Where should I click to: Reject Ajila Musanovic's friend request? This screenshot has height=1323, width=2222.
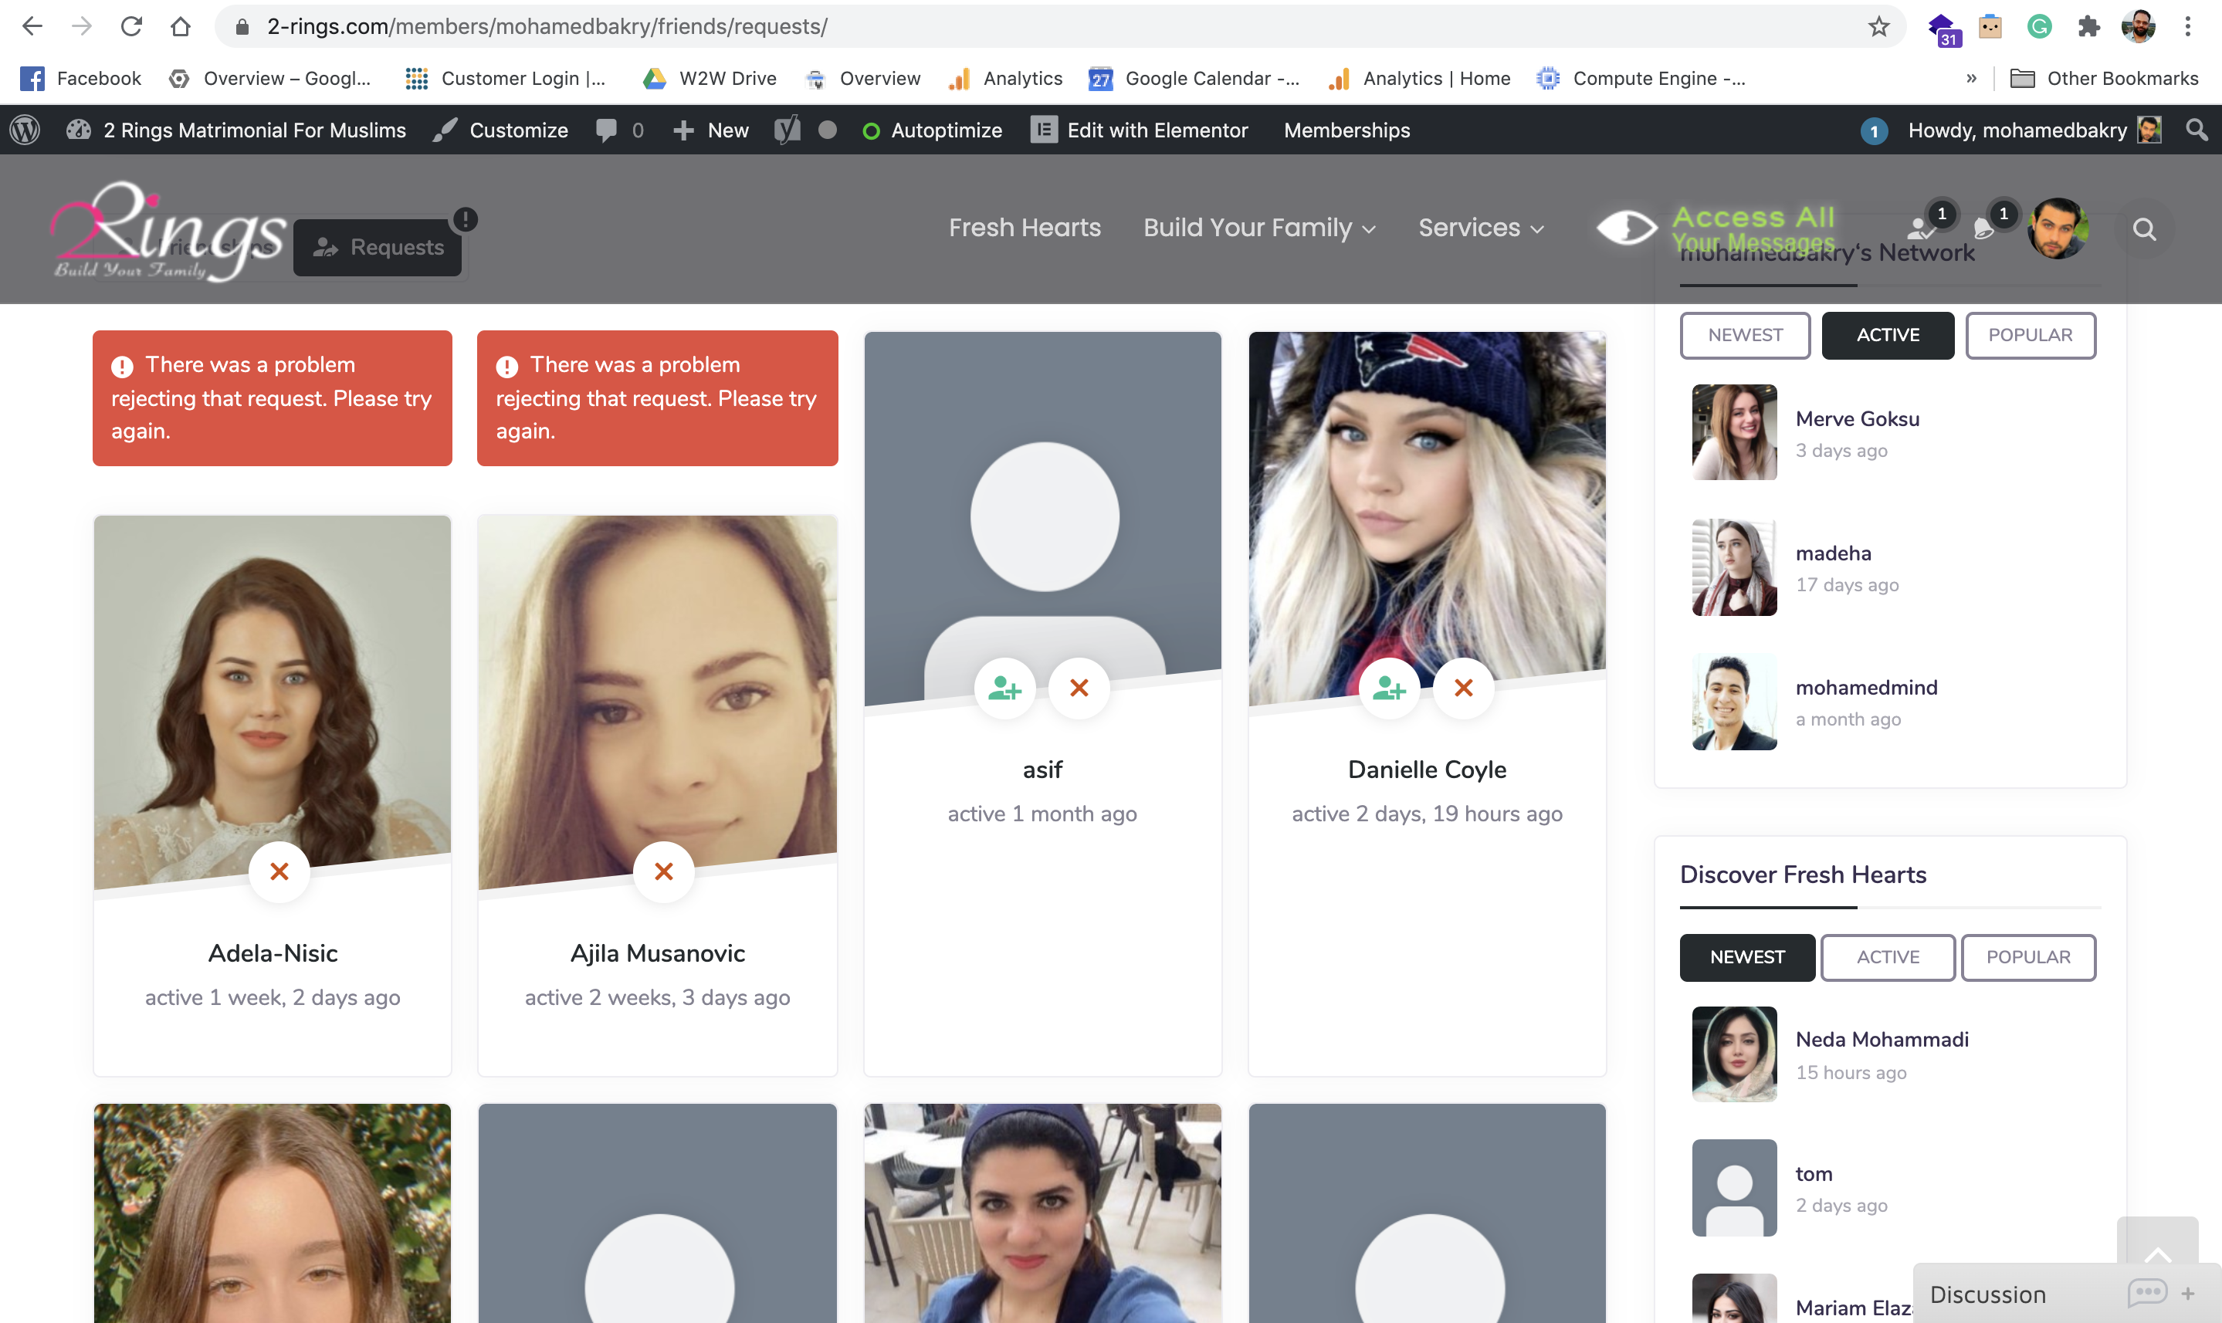coord(663,871)
